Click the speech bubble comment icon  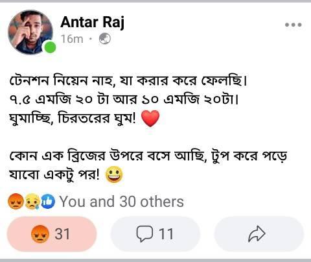144,233
